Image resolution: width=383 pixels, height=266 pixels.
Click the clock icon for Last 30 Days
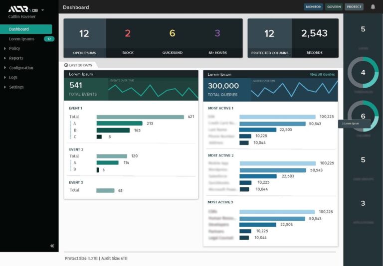point(66,65)
